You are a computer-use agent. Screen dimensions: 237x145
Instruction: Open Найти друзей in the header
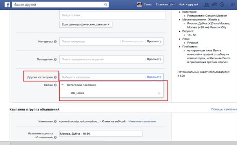pos(188,5)
